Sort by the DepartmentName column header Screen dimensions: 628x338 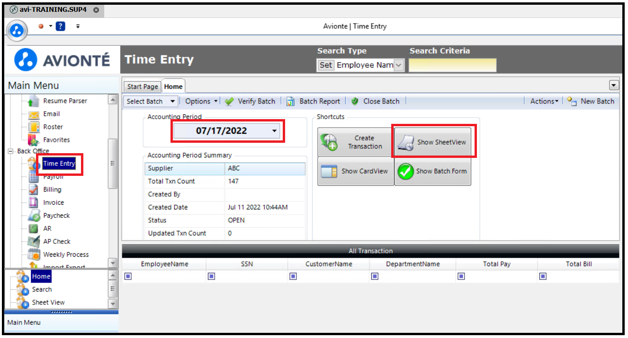[413, 264]
